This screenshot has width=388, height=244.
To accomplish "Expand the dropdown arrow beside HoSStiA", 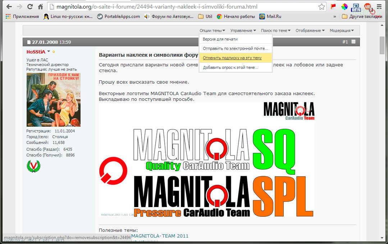I will click(49, 51).
